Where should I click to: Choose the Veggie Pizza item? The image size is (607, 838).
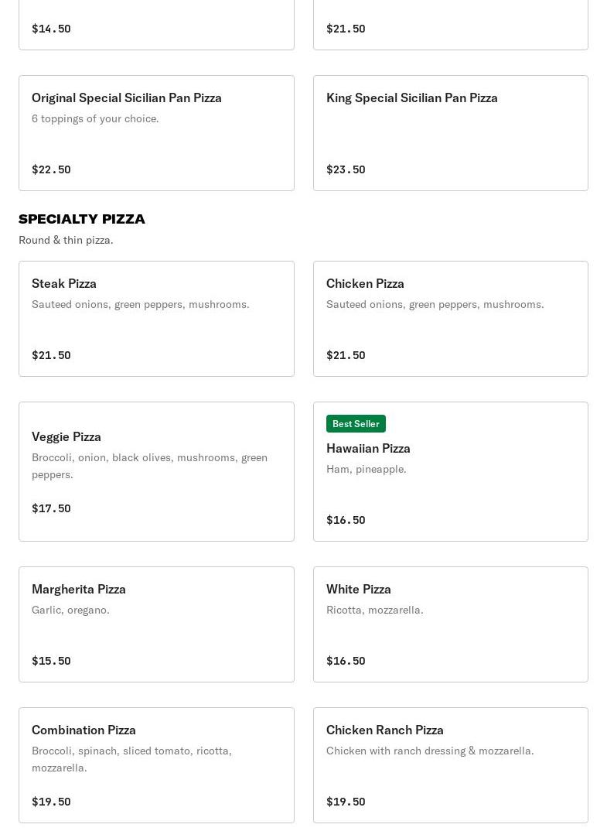click(156, 471)
